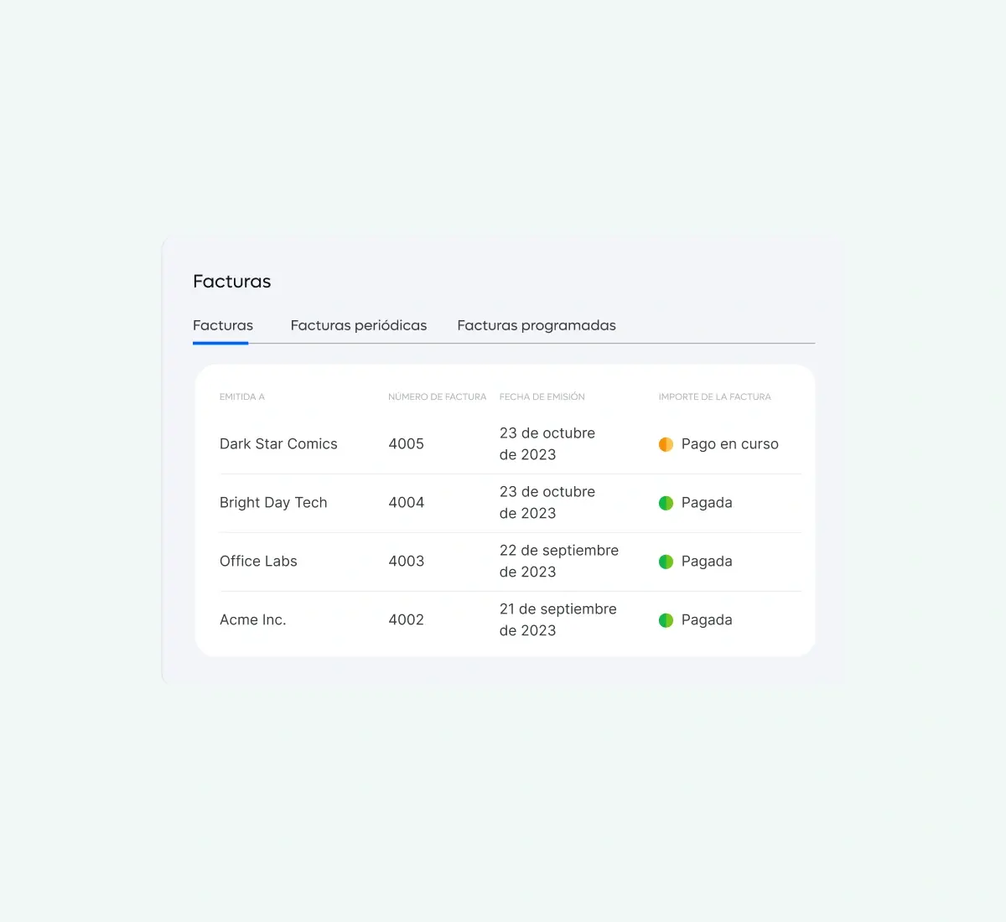Click the Facturas page heading

coord(232,282)
